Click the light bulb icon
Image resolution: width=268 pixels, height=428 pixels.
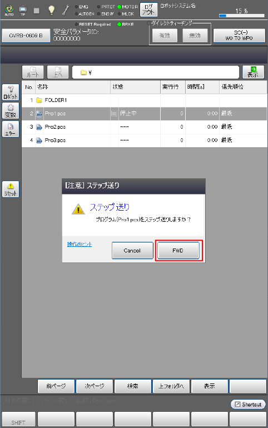point(51,11)
